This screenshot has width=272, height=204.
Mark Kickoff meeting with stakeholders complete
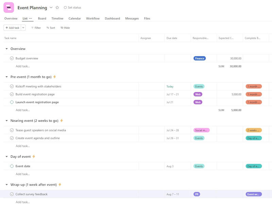[x=12, y=86]
